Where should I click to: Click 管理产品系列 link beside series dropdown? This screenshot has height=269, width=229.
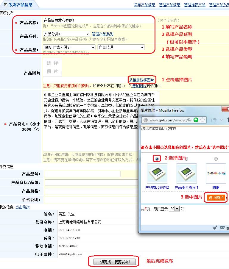[x=102, y=34]
